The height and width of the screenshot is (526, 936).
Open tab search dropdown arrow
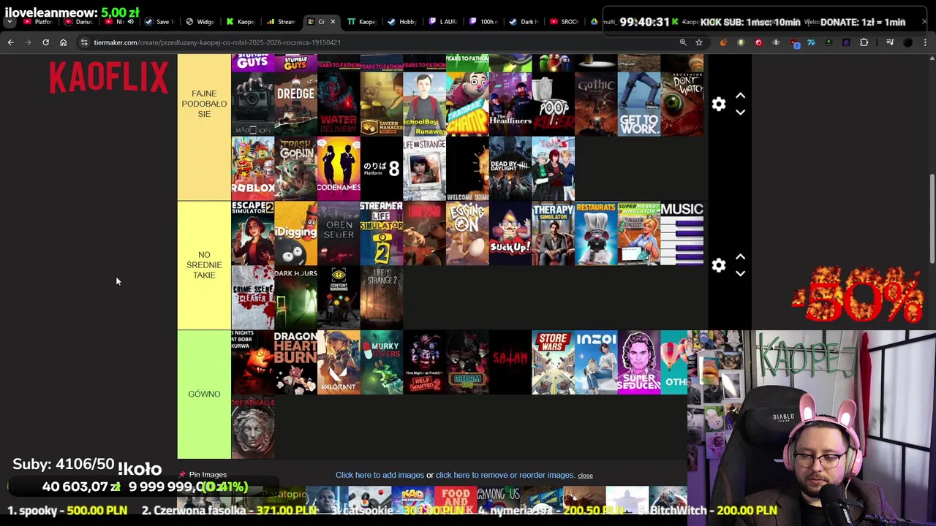(10, 22)
